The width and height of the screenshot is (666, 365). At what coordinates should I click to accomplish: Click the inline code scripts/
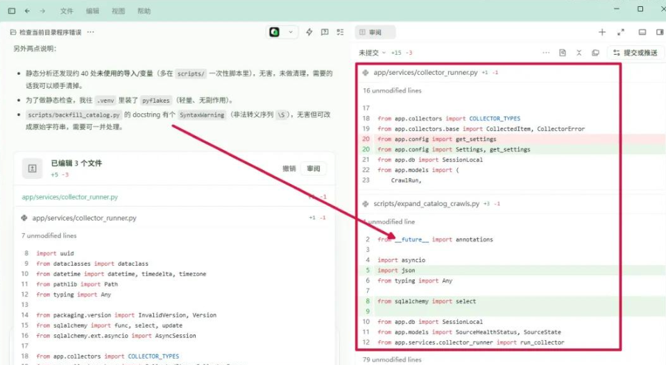coord(191,74)
